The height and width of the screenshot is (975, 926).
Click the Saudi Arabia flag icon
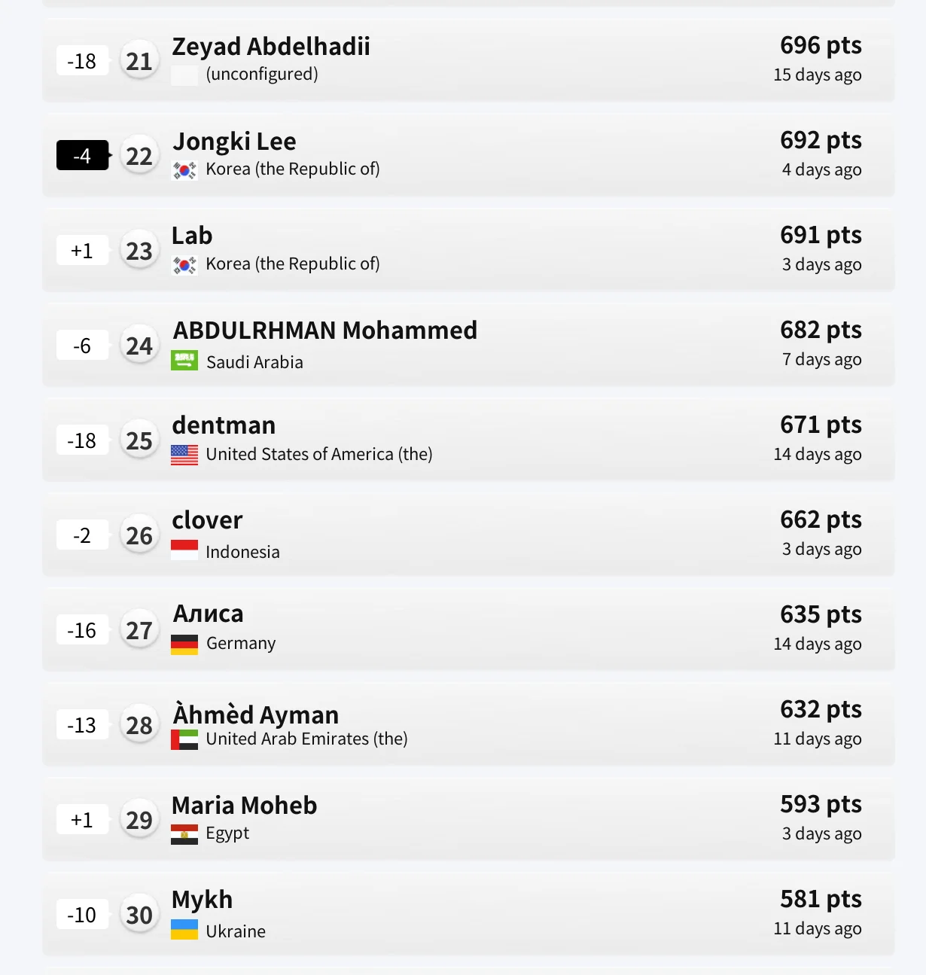pyautogui.click(x=184, y=361)
